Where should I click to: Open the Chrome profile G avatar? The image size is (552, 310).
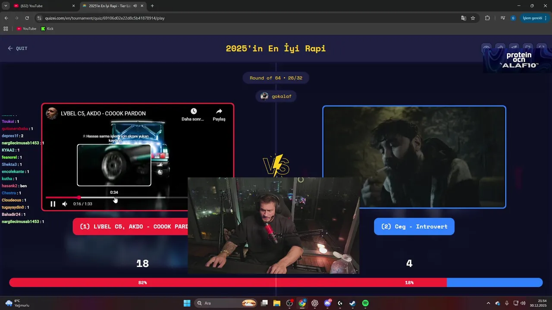pyautogui.click(x=513, y=18)
